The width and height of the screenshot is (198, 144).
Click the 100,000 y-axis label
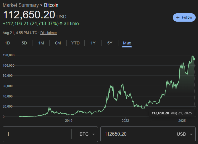pos(9,65)
